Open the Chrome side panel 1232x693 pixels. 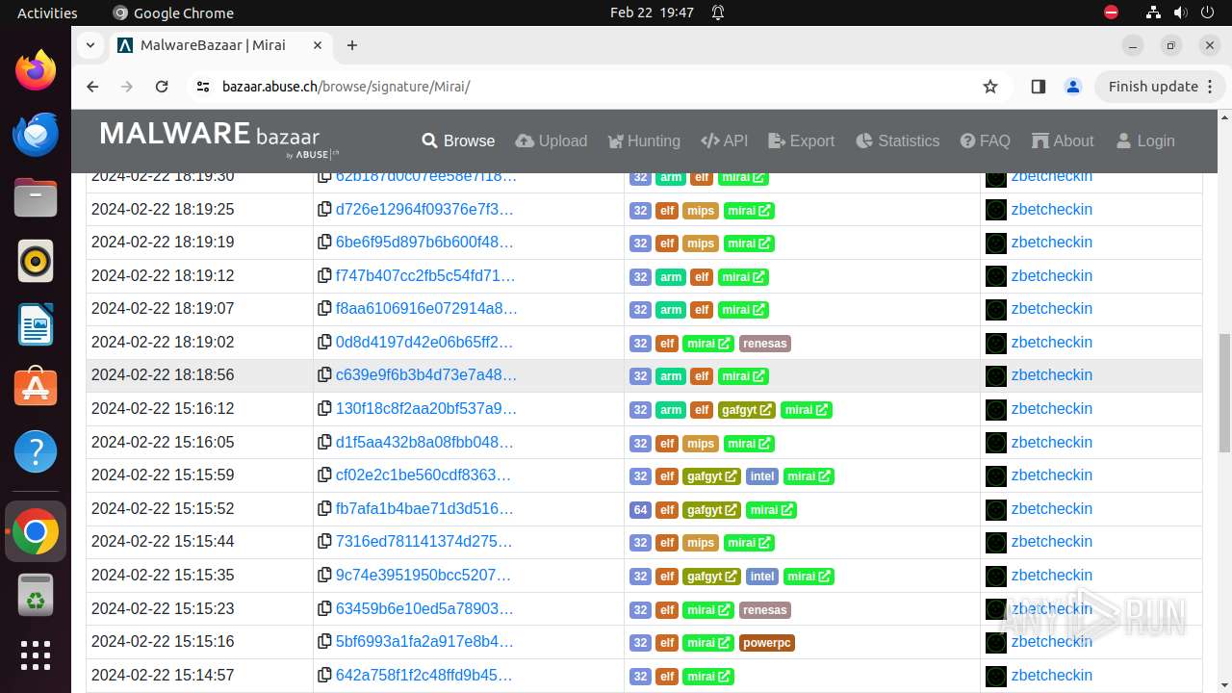1038,87
